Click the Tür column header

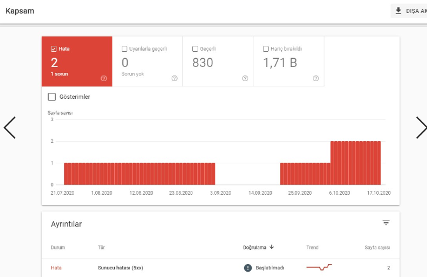coord(101,248)
